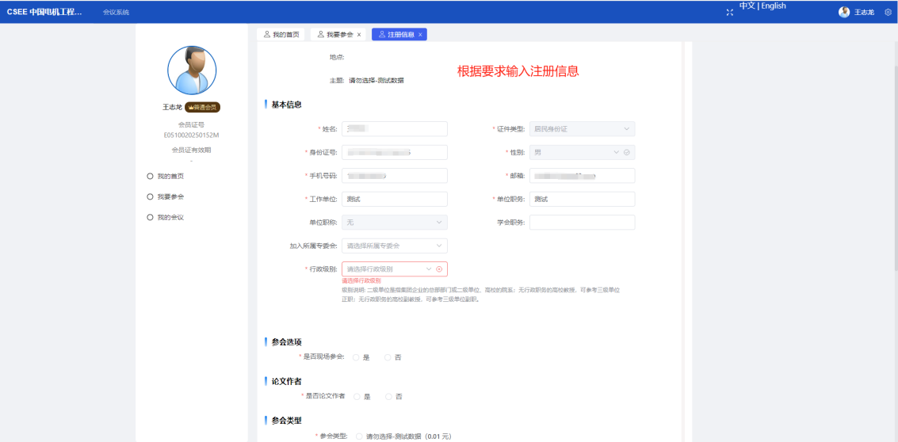Viewport: 898px width, 442px height.
Task: Close the 注册信息 tab with its X
Action: 420,35
